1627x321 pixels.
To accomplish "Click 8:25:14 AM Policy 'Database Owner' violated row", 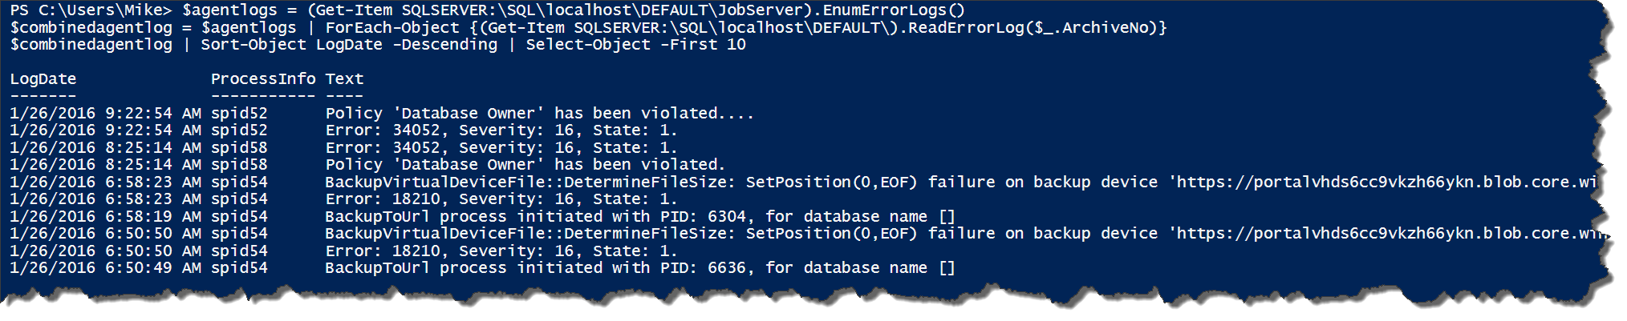I will [367, 165].
